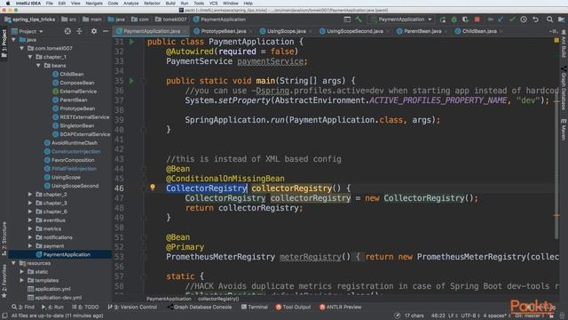
Task: Expand the templates folder
Action: click(x=21, y=280)
